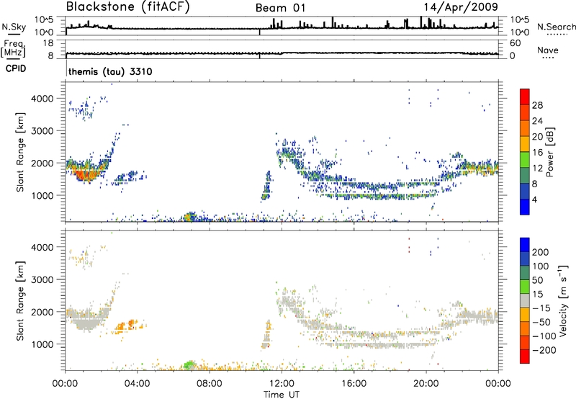The height and width of the screenshot is (399, 576).
Task: Select the "CPID" row label
Action: (x=16, y=68)
